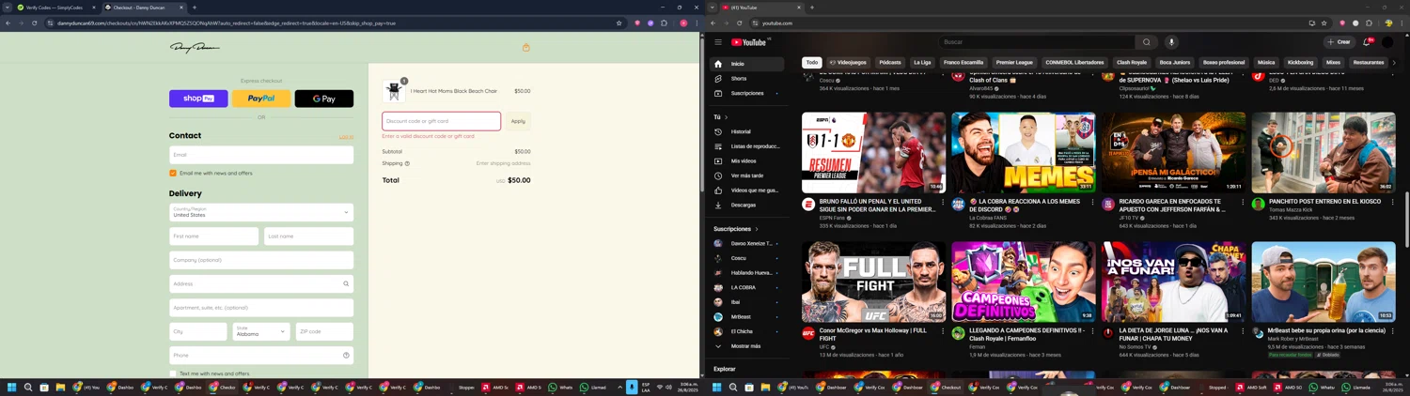1410x396 pixels.
Task: Open the MrBeast subscription channel
Action: pos(747,317)
